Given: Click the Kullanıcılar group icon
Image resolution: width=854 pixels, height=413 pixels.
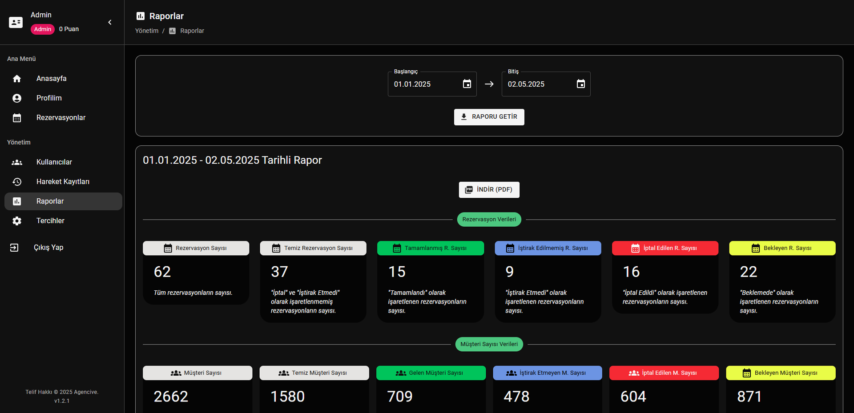Looking at the screenshot, I should pos(17,162).
